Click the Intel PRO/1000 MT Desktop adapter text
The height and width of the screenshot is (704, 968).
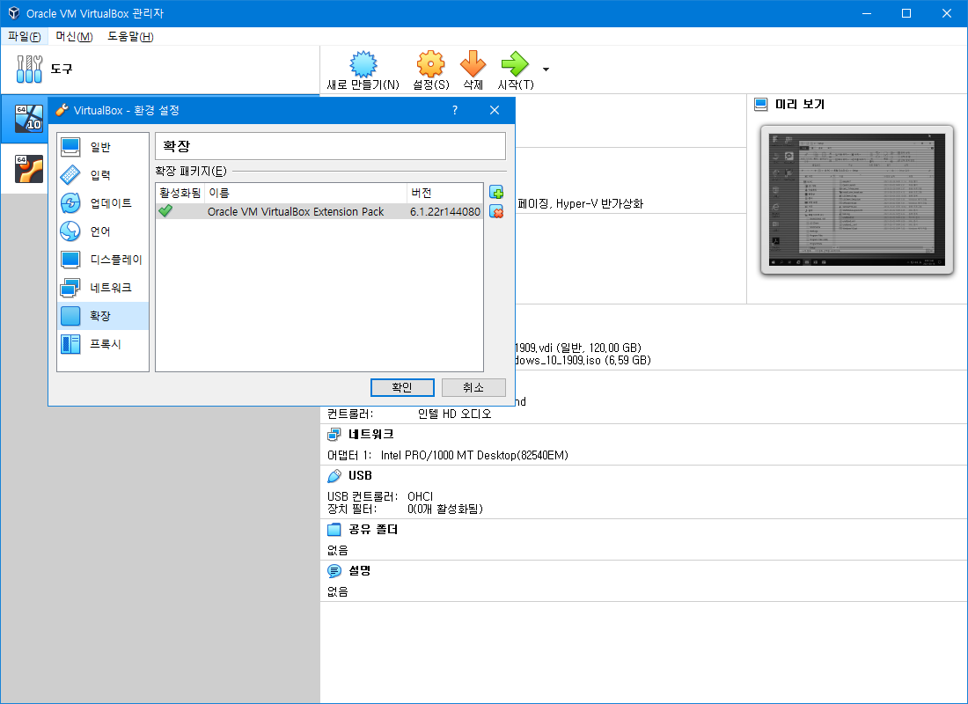pyautogui.click(x=474, y=455)
